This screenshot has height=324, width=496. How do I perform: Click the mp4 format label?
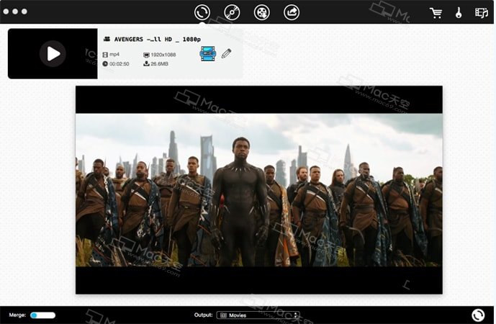point(114,55)
